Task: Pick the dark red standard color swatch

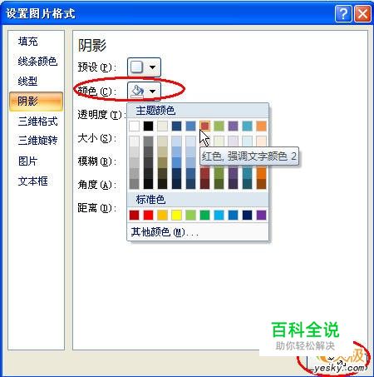Action: (134, 215)
